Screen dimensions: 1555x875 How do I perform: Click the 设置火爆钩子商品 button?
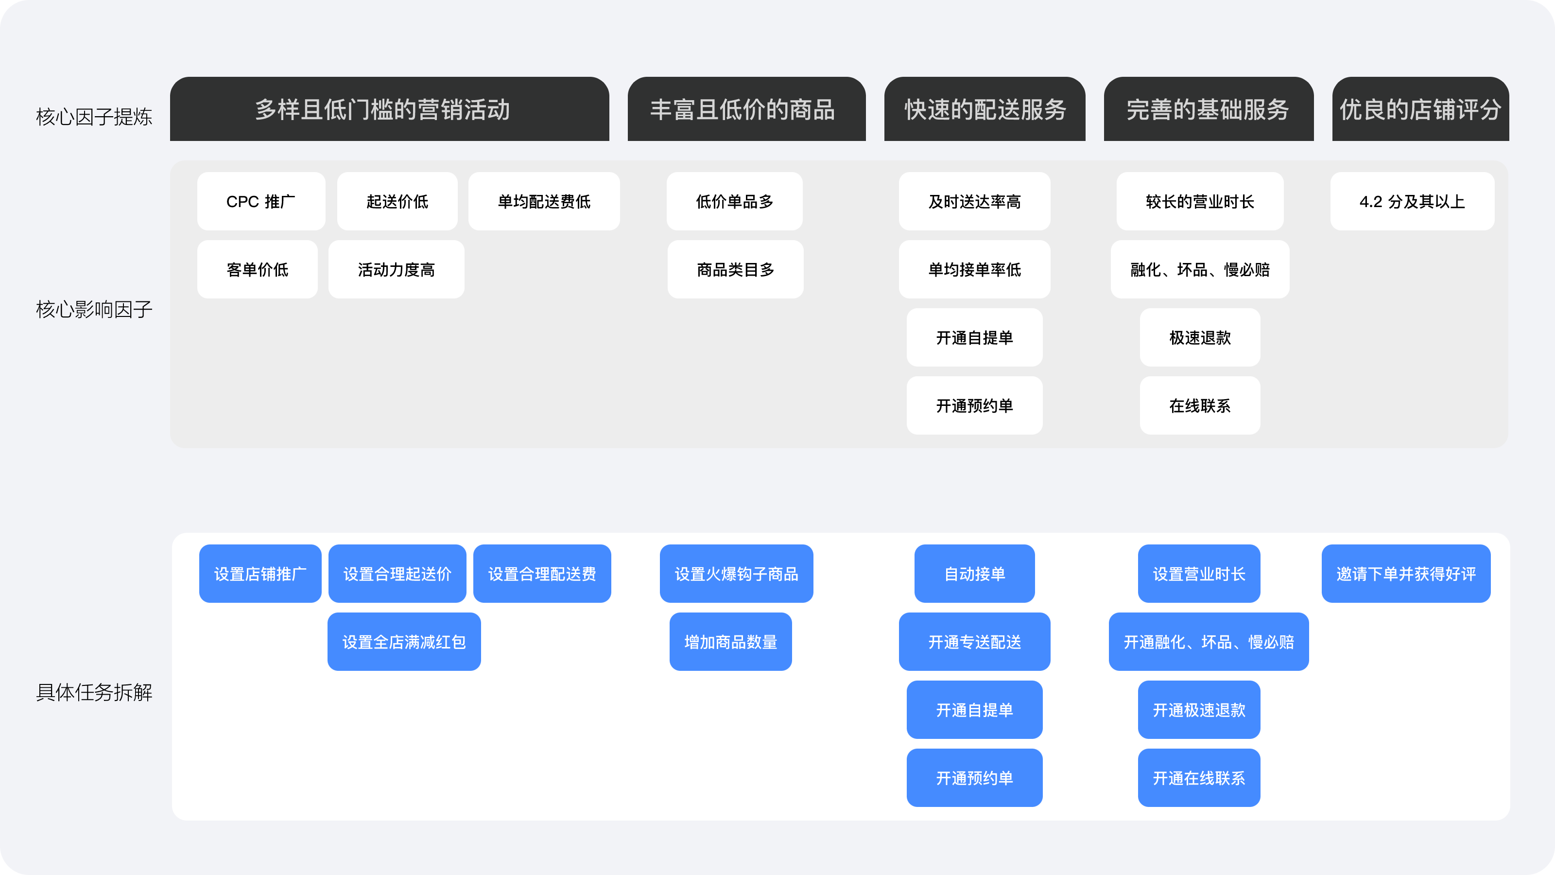pyautogui.click(x=737, y=574)
